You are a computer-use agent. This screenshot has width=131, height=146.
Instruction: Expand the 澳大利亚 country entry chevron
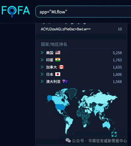click(x=42, y=81)
